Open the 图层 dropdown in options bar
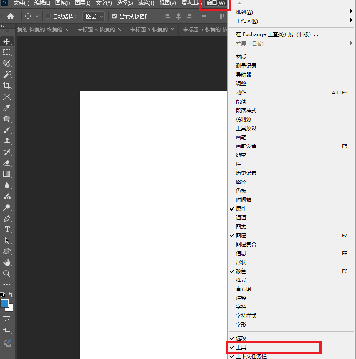The width and height of the screenshot is (356, 359). [x=94, y=16]
